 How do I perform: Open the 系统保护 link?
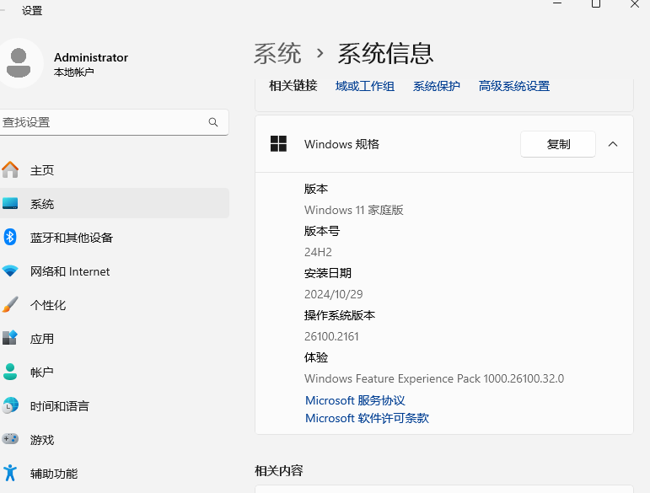coord(437,86)
